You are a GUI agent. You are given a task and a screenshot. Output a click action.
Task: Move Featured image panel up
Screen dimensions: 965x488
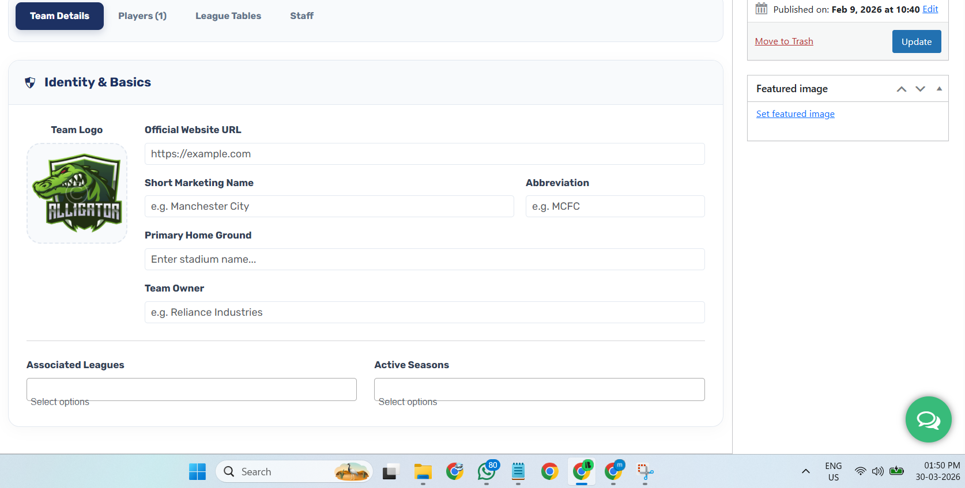tap(902, 89)
